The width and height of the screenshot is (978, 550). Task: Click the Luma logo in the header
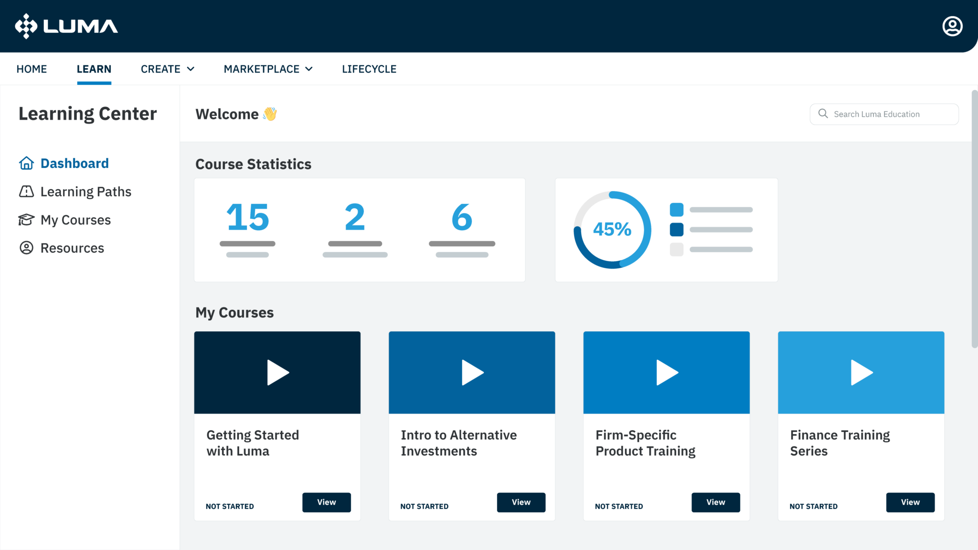tap(66, 26)
